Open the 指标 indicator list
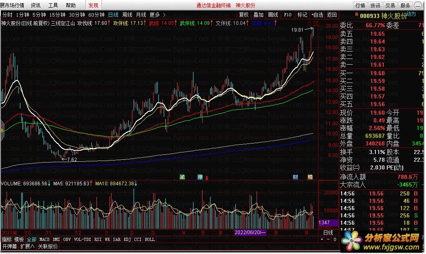The height and width of the screenshot is (254, 426). (x=7, y=239)
